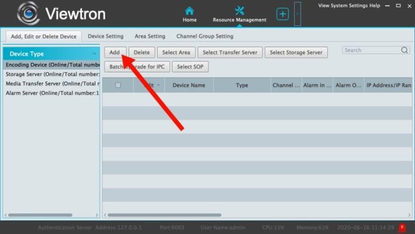Image resolution: width=415 pixels, height=234 pixels.
Task: Open the System Settings menu
Action: point(349,6)
